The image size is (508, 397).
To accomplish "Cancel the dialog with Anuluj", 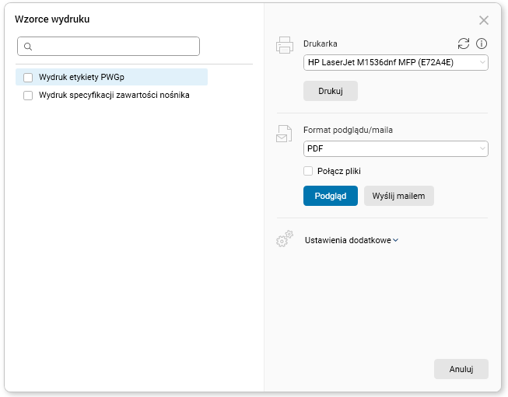I will 461,369.
